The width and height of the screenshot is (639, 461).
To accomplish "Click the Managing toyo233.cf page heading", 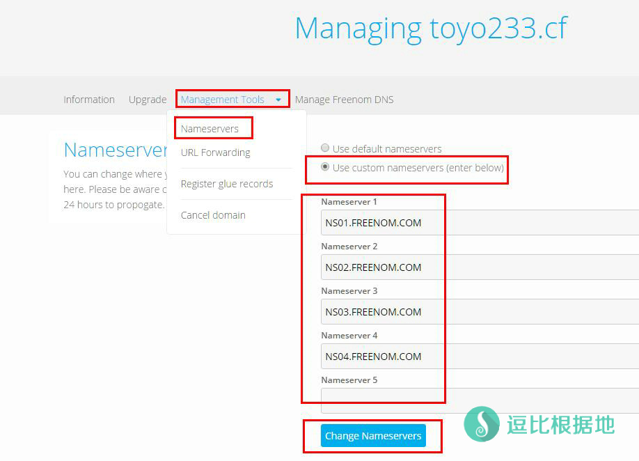I will [x=431, y=29].
